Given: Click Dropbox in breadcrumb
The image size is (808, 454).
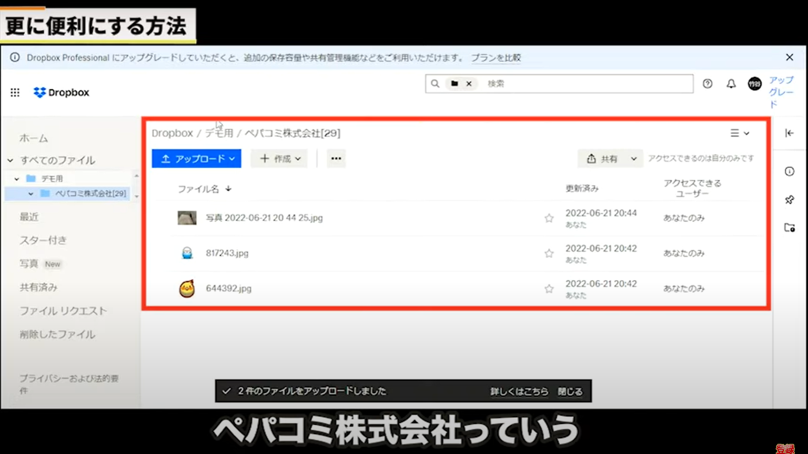Looking at the screenshot, I should pos(172,133).
